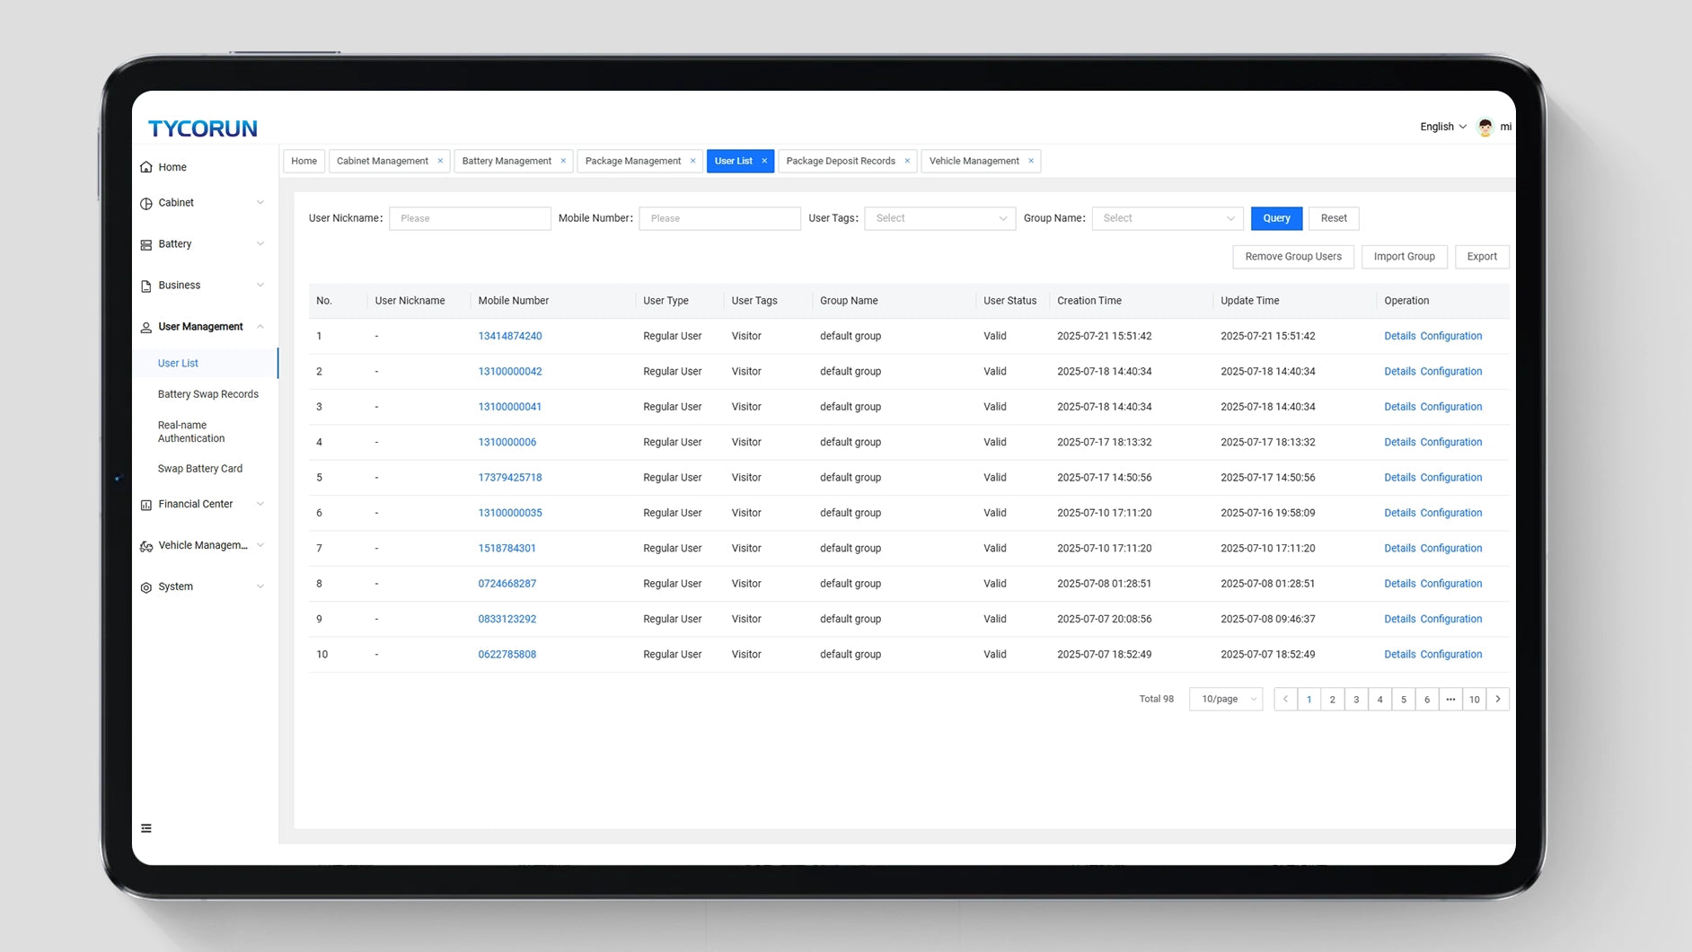
Task: Open mobile number 13414874240 link
Action: [509, 336]
